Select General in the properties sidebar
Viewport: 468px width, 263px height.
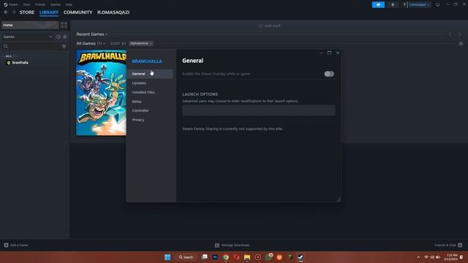150,74
